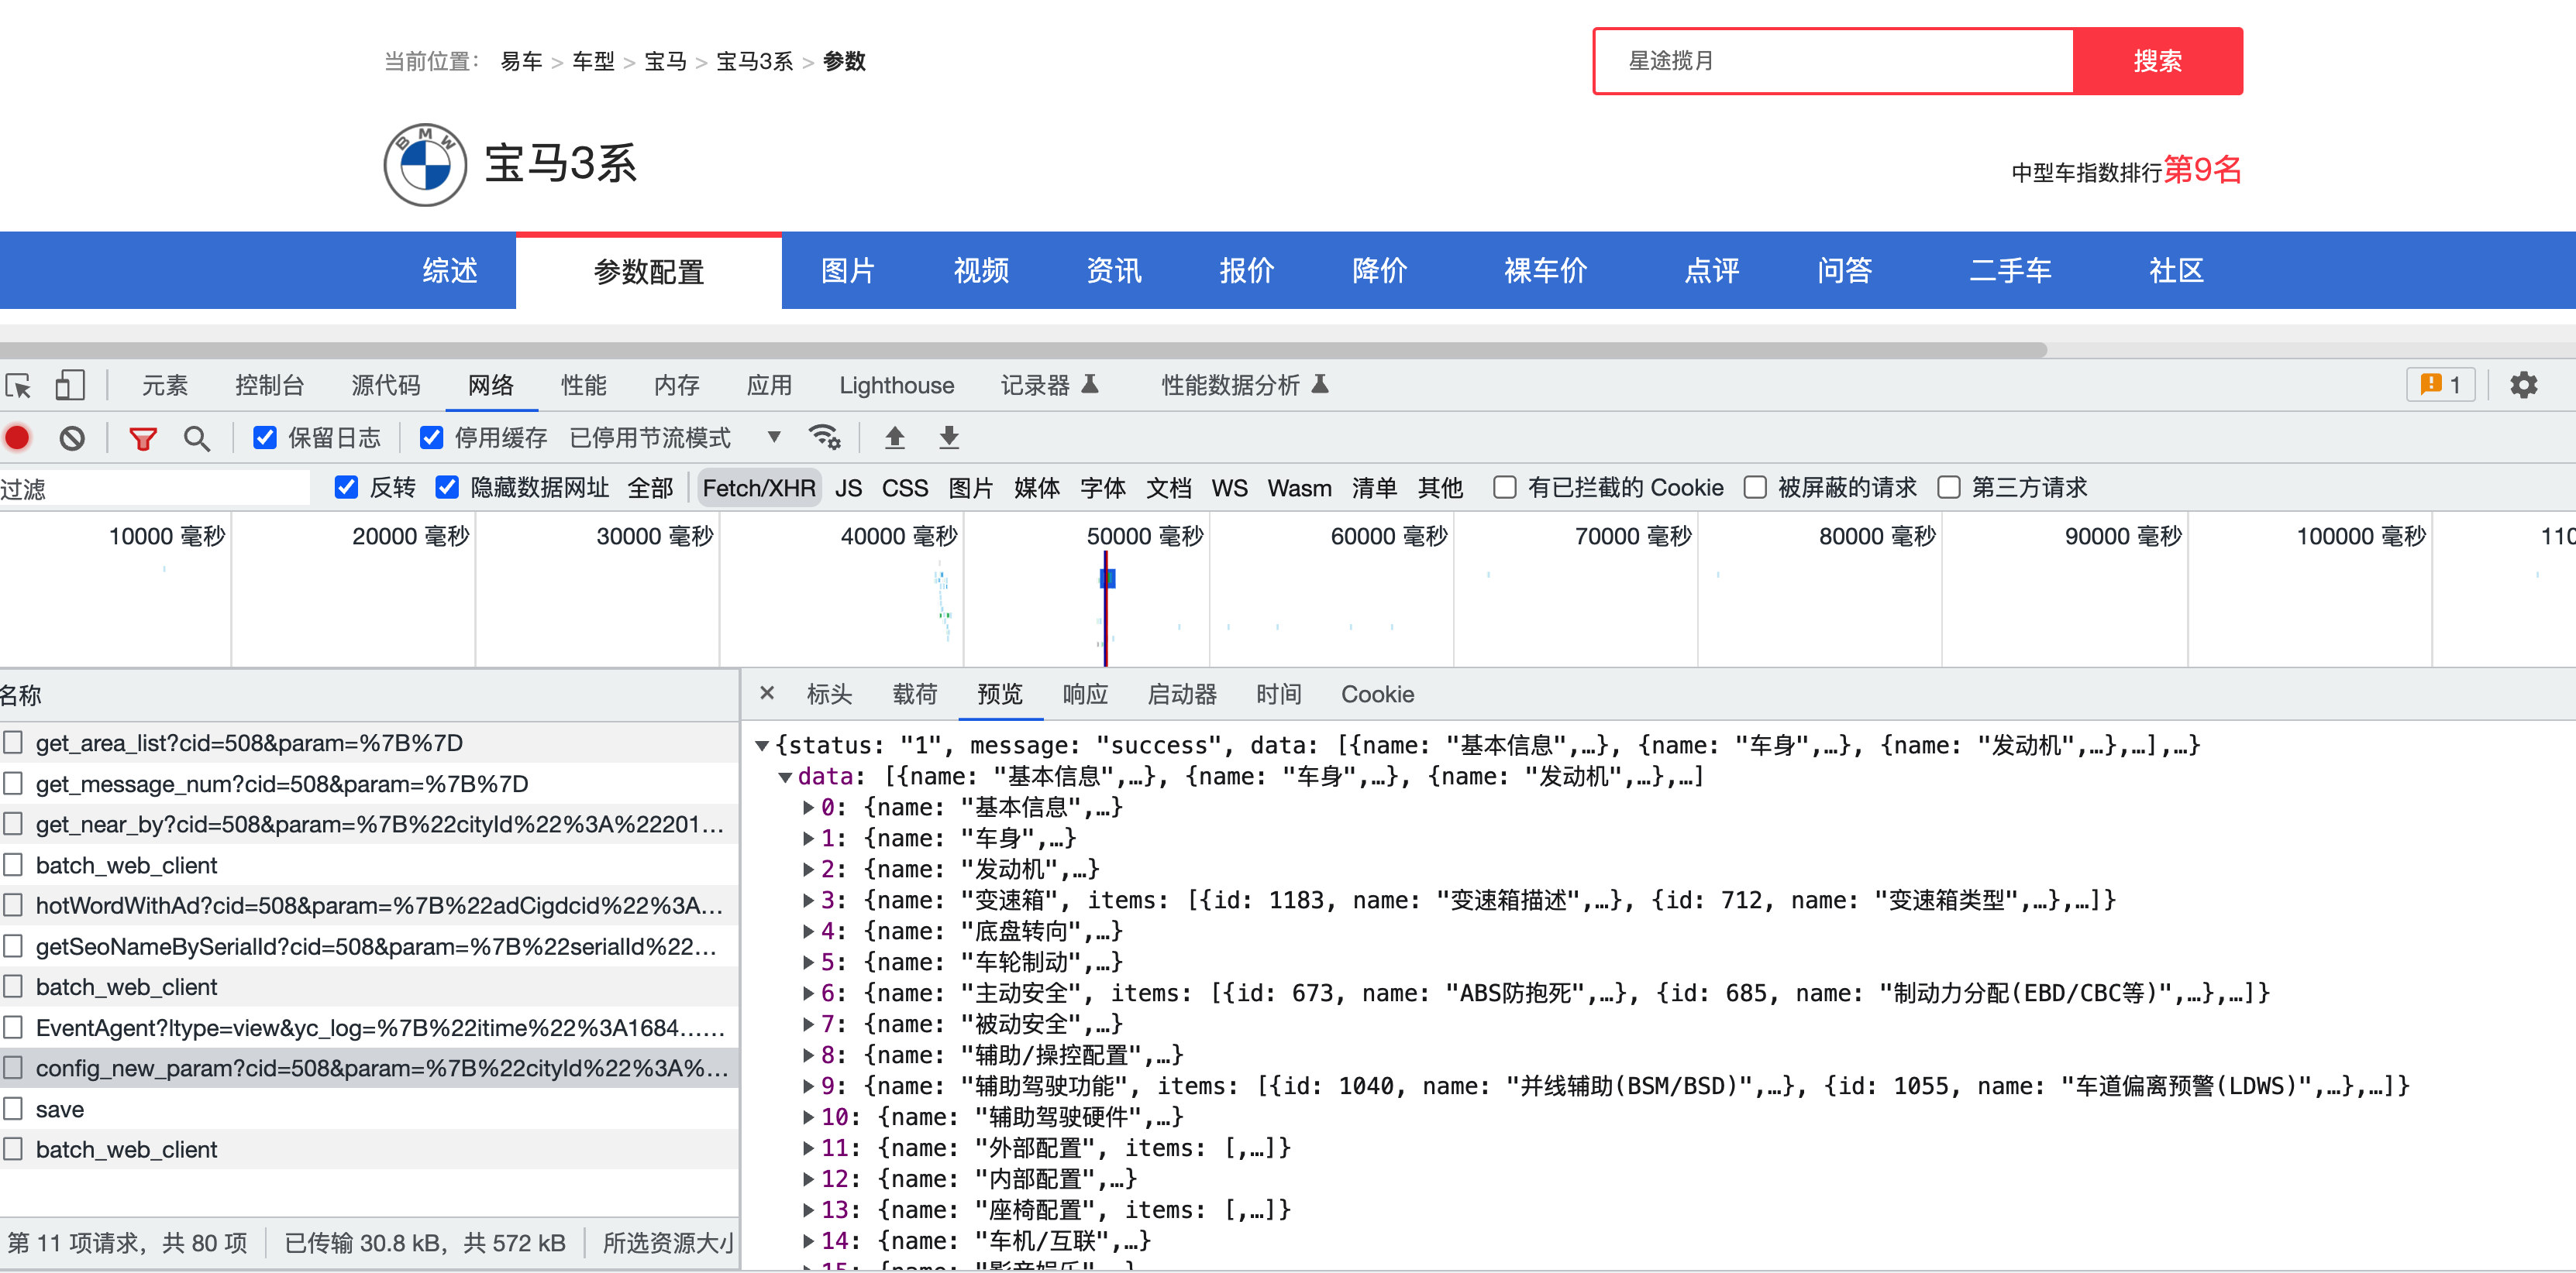Open DevTools settings gear icon
Screen dimensions: 2576x1273
click(x=2523, y=385)
